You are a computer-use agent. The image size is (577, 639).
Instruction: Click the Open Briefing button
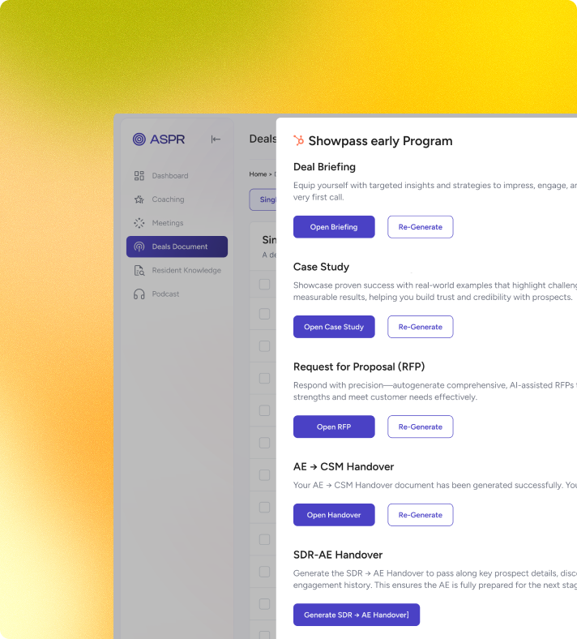(x=334, y=227)
